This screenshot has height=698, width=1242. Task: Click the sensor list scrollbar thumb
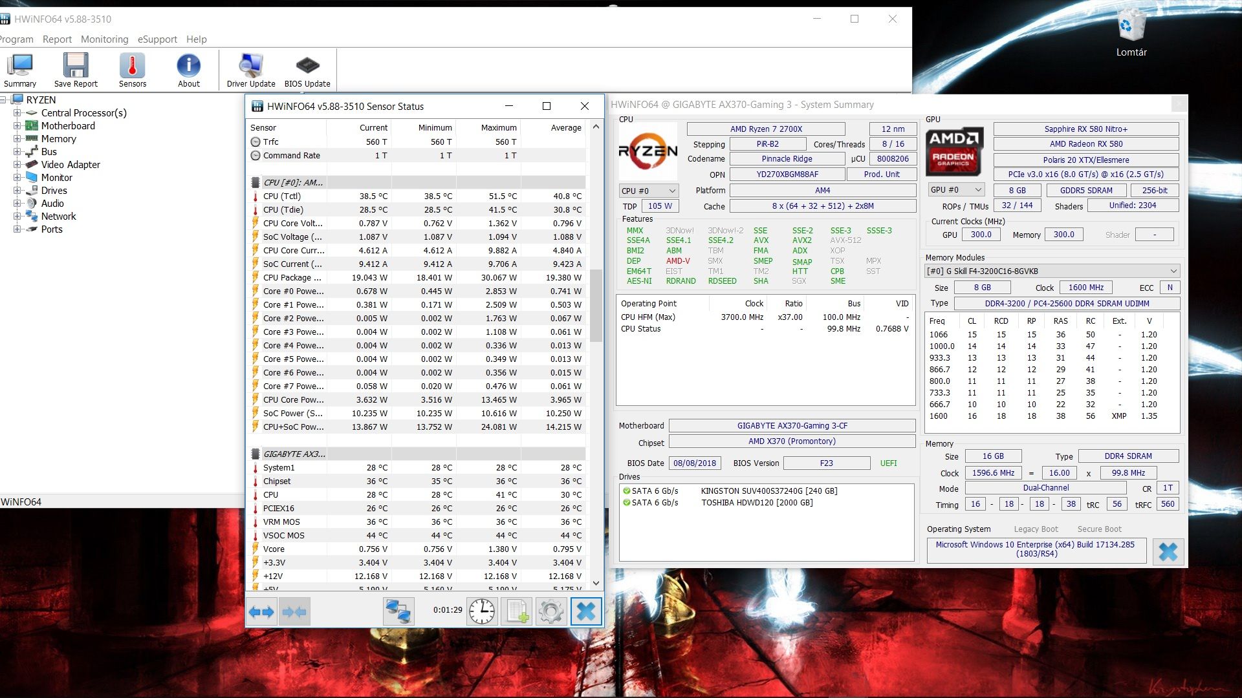[596, 305]
